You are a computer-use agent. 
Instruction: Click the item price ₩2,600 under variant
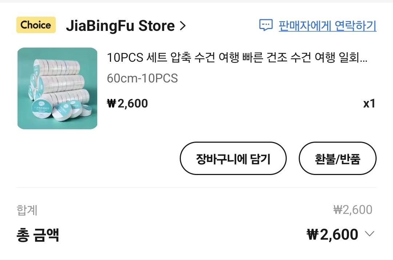point(127,103)
